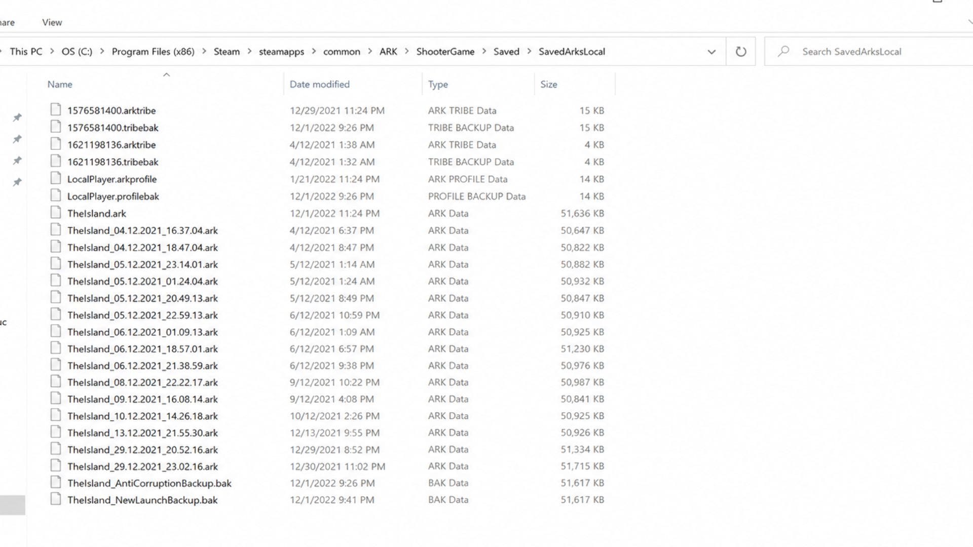The width and height of the screenshot is (973, 547).
Task: Select file icon for LocalPlayer.profilebak
Action: pyautogui.click(x=56, y=196)
